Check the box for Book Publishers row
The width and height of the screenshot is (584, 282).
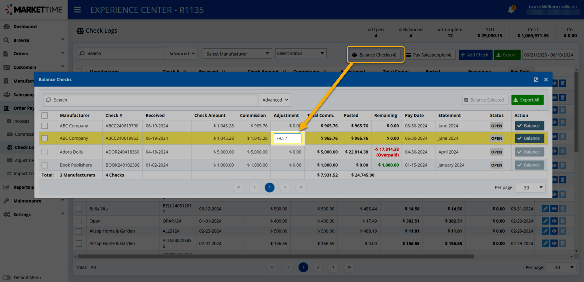click(45, 165)
